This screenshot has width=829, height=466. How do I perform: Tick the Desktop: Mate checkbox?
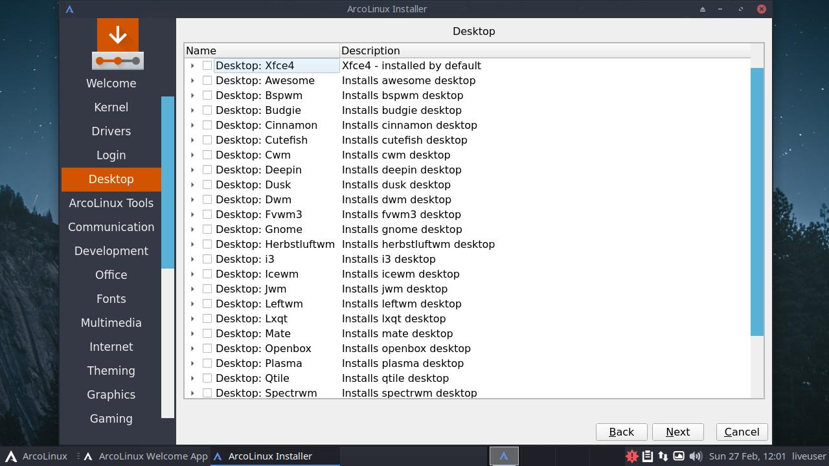[x=207, y=333]
